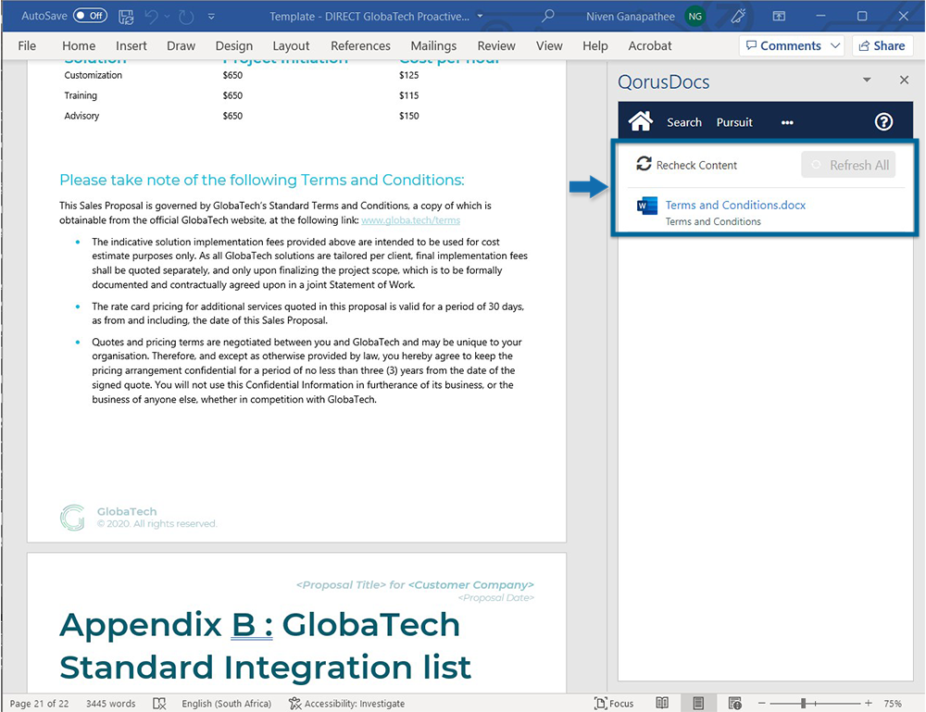Switch to Read Mode view icon
Screen dimensions: 926x712
[x=662, y=703]
